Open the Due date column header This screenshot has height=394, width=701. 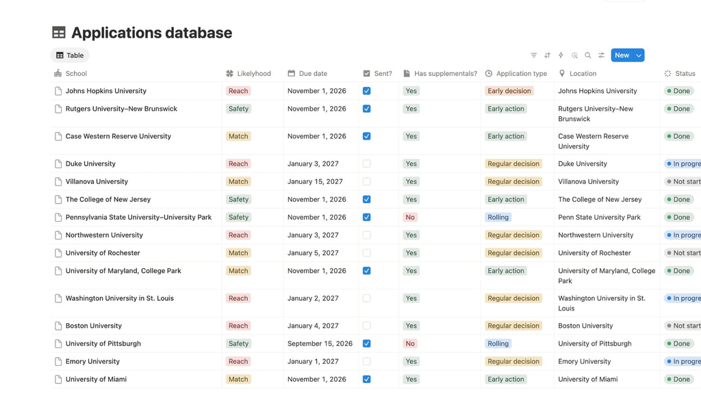(x=307, y=74)
